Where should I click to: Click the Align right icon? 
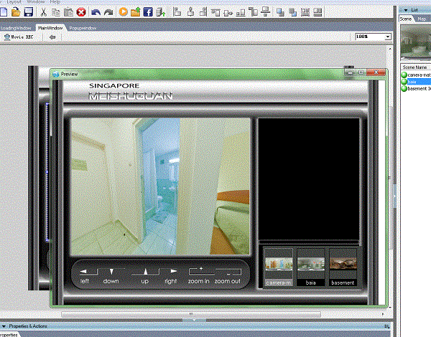click(203, 12)
